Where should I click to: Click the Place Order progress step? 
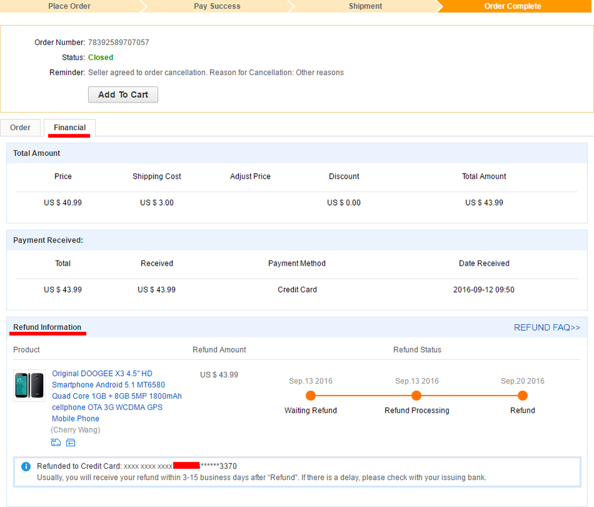[x=69, y=6]
